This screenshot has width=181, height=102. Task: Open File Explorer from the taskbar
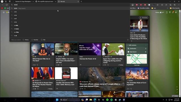pos(91,100)
